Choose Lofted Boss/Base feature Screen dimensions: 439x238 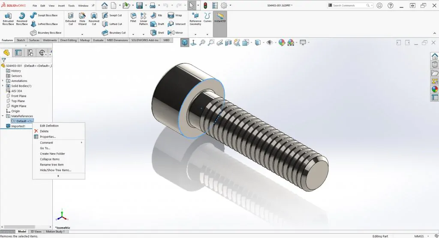(44, 24)
